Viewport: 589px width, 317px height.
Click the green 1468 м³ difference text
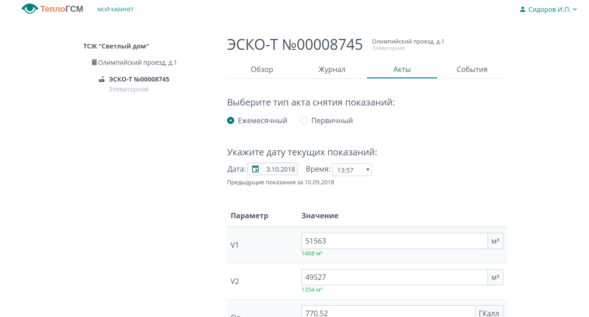[x=312, y=254]
